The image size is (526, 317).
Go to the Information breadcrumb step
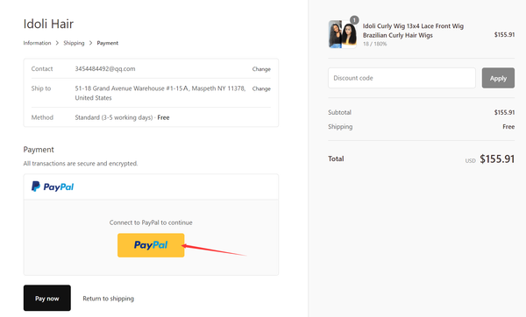click(x=37, y=43)
